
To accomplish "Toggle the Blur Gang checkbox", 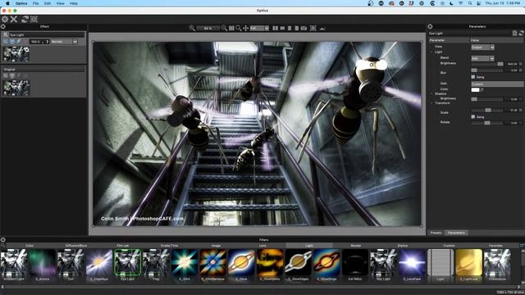I will (x=473, y=77).
